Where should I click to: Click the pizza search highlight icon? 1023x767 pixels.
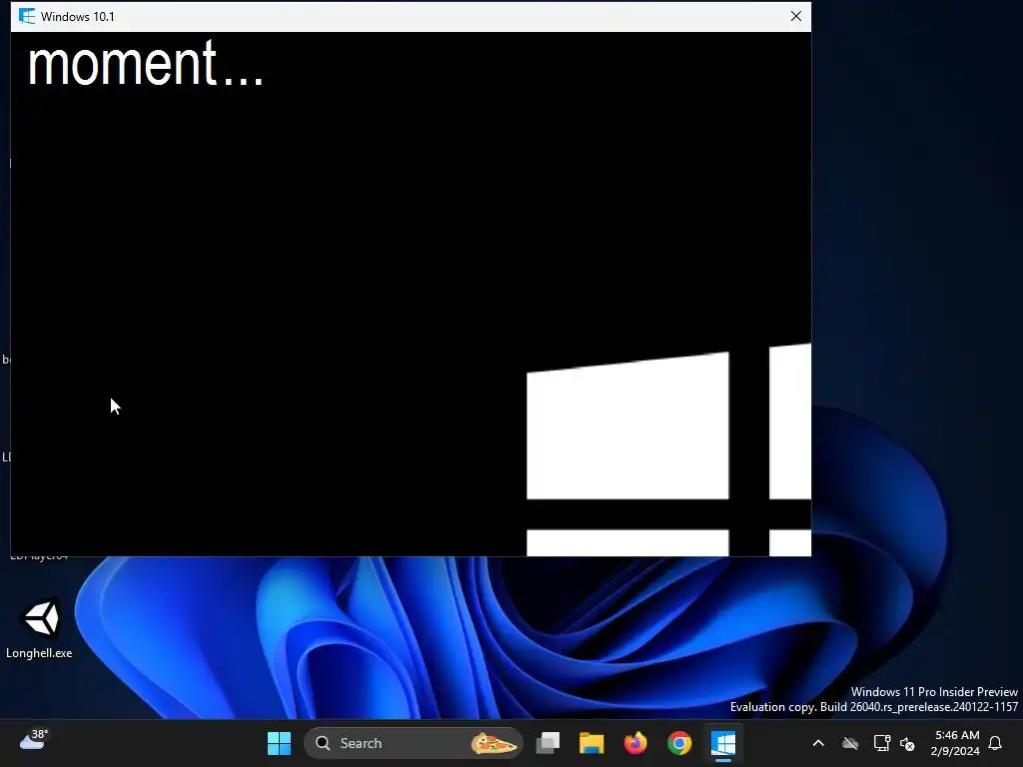tap(494, 743)
